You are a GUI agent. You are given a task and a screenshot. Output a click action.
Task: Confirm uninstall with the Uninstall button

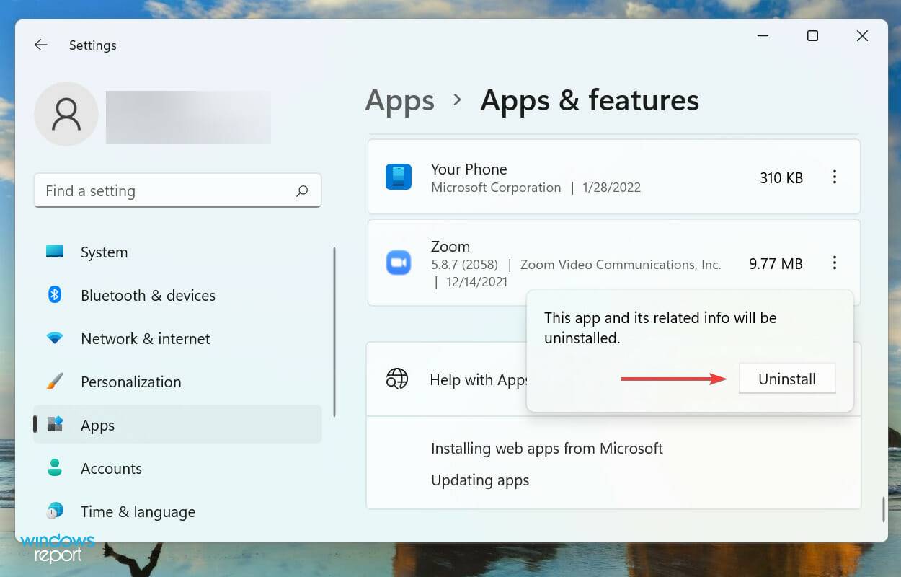pyautogui.click(x=786, y=378)
